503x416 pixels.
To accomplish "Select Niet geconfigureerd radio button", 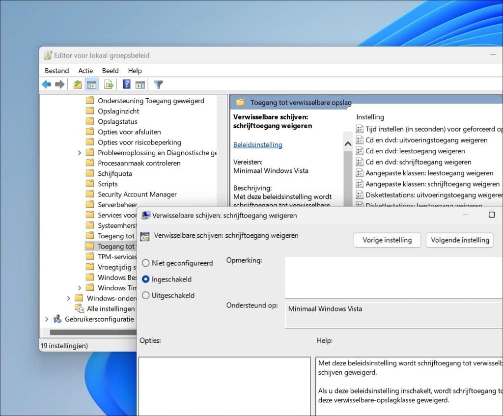I will pyautogui.click(x=145, y=263).
